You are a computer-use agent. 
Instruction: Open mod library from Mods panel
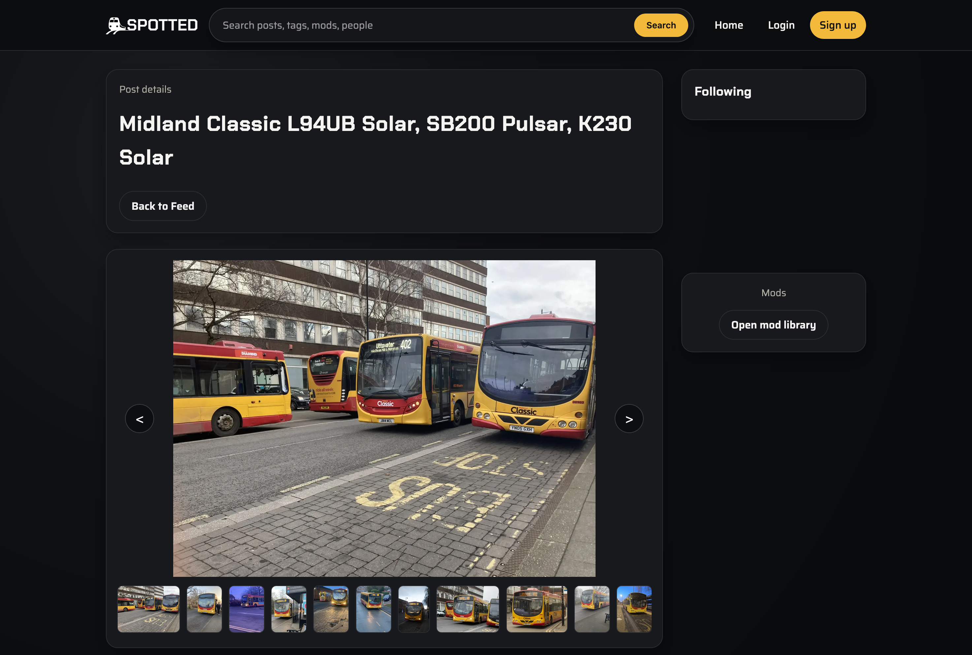tap(773, 325)
